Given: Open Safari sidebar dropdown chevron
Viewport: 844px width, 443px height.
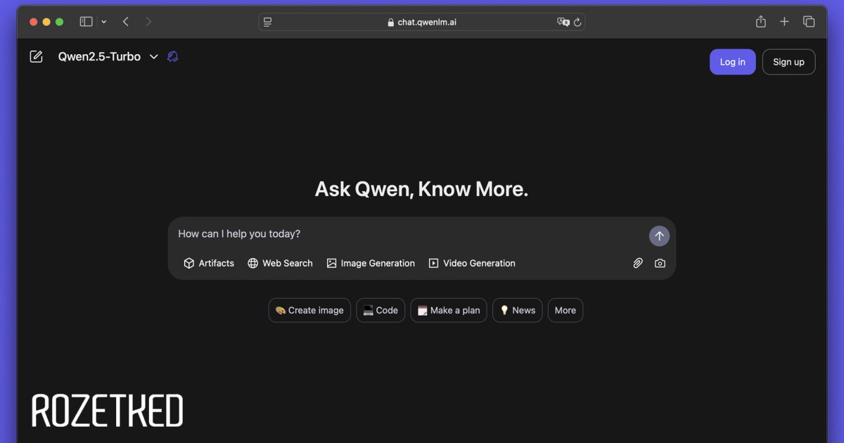Looking at the screenshot, I should 104,22.
